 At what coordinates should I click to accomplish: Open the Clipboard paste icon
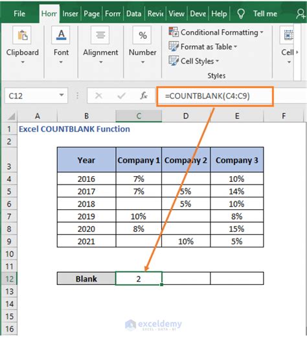tap(22, 35)
